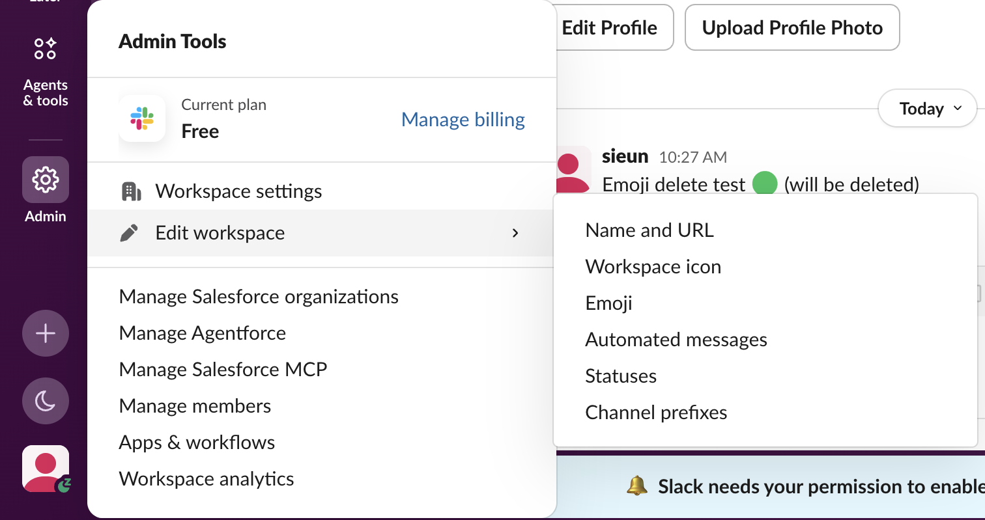The width and height of the screenshot is (985, 520).
Task: Click the Manage billing link
Action: click(x=463, y=119)
